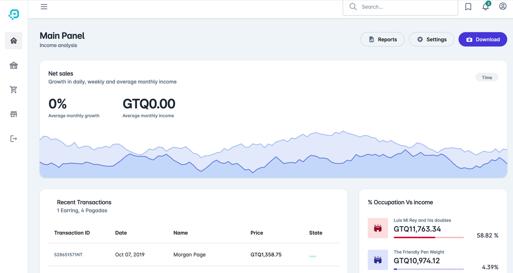Open the Settings button
This screenshot has width=513, height=273.
click(x=431, y=39)
